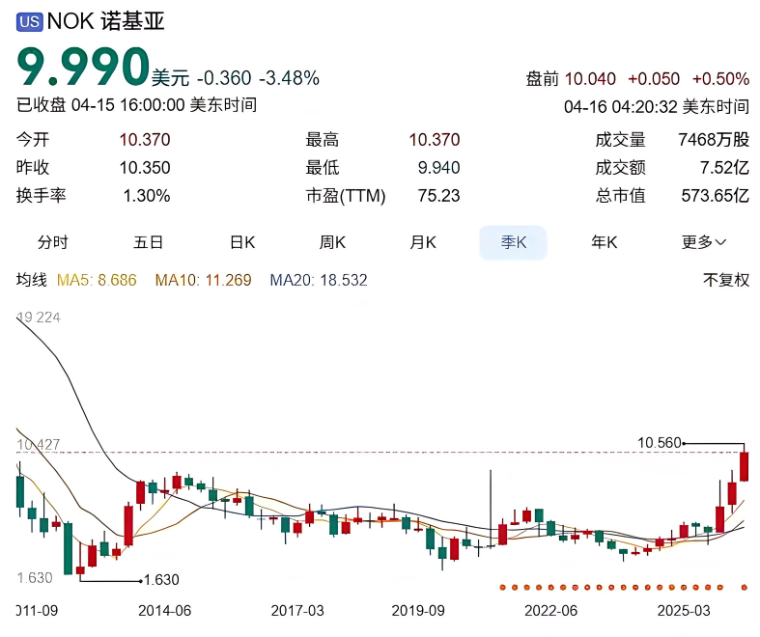The height and width of the screenshot is (637, 760).
Task: Click the 盘前 pre-market price 10.040
Action: pos(589,79)
